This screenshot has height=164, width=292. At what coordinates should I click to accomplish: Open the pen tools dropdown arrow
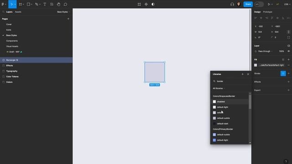coord(40,4)
